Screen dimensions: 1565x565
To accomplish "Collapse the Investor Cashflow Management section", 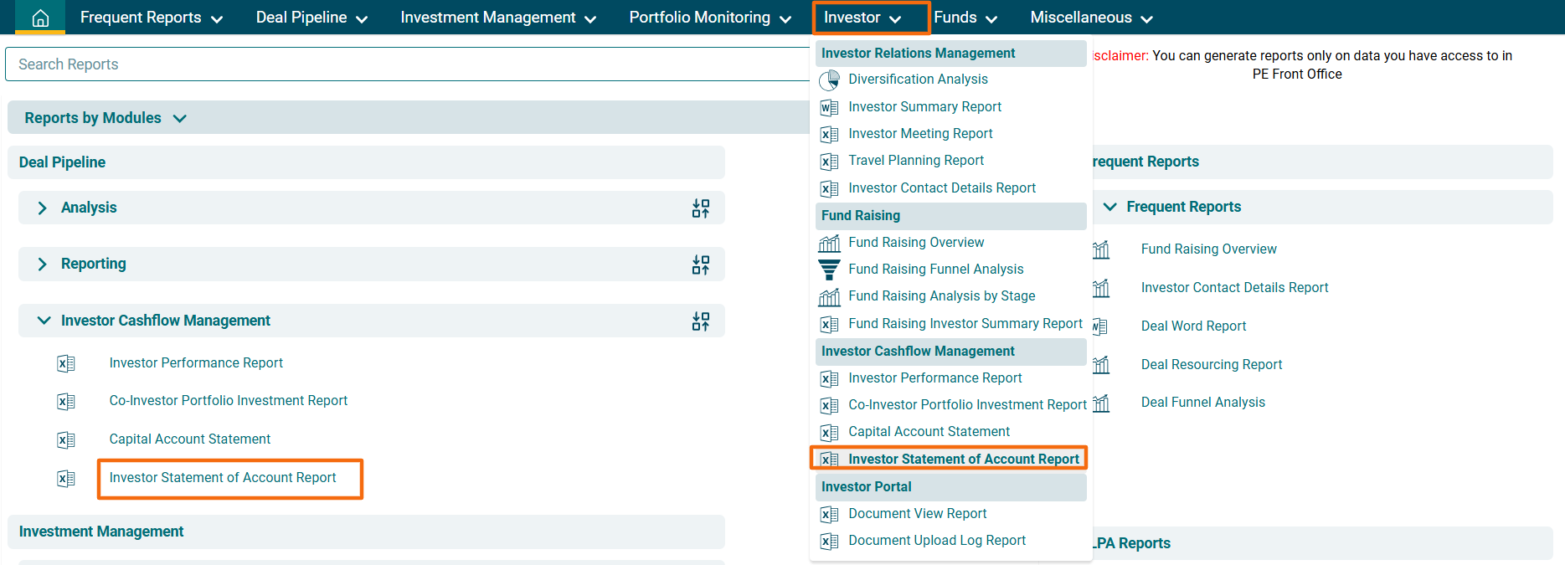I will 44,321.
